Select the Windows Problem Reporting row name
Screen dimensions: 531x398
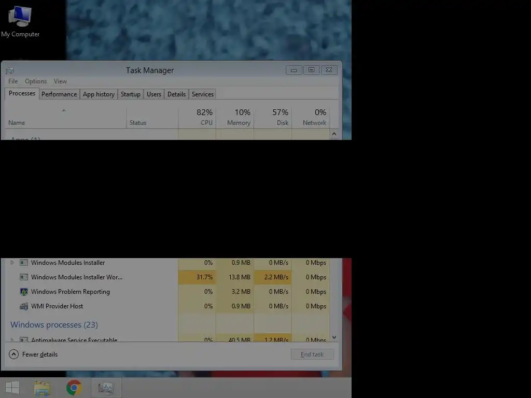point(71,292)
